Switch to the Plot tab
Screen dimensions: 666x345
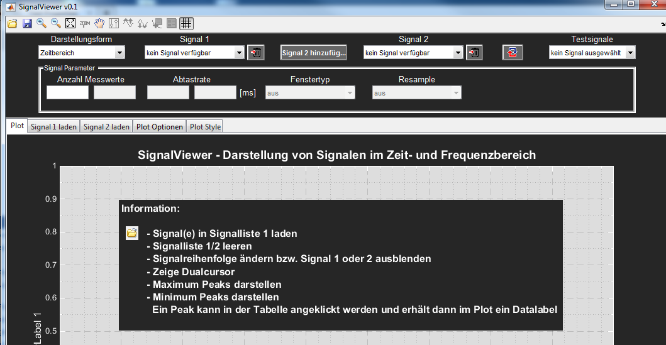click(18, 126)
